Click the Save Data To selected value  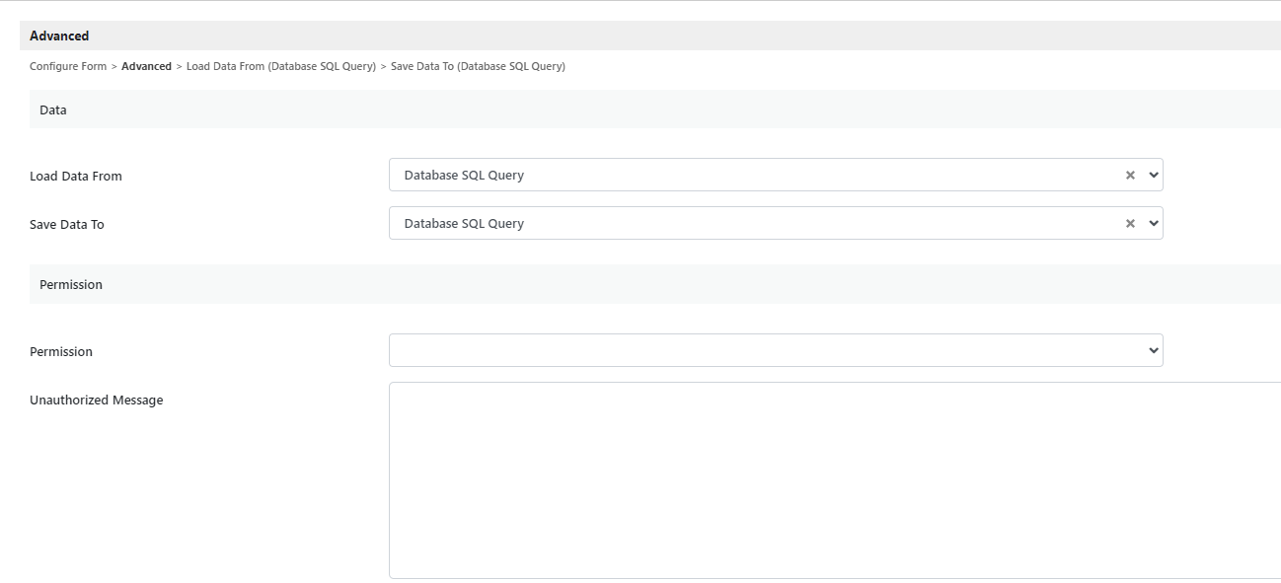point(464,224)
